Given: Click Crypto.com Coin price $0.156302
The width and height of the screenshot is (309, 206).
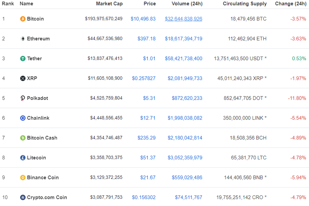Looking at the screenshot, I should click(144, 197).
